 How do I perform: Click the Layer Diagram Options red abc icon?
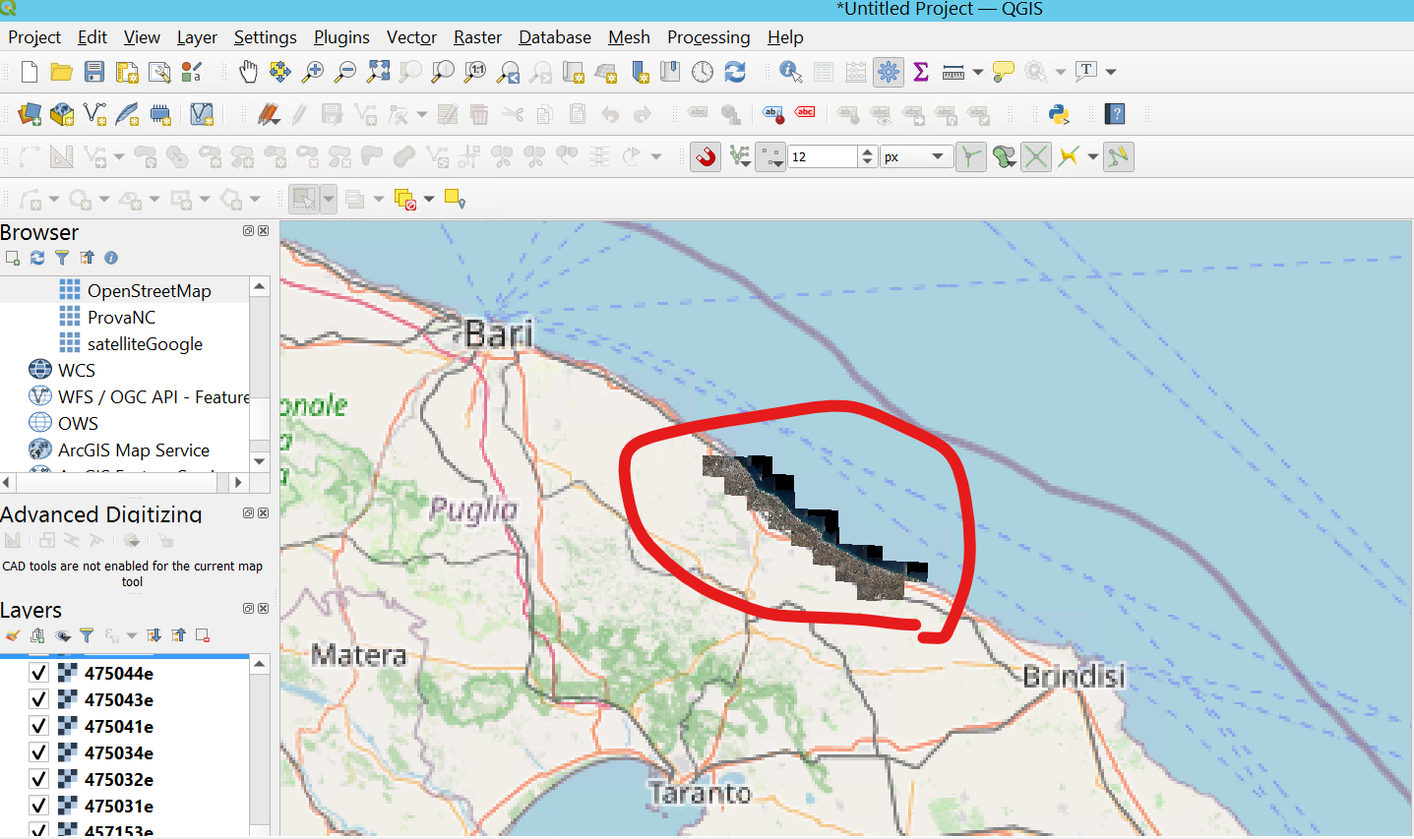coord(806,114)
